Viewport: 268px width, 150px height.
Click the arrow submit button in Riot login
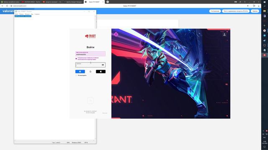(90, 100)
